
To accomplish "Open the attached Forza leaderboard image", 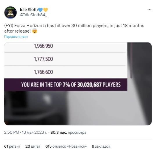I will click(78, 84).
